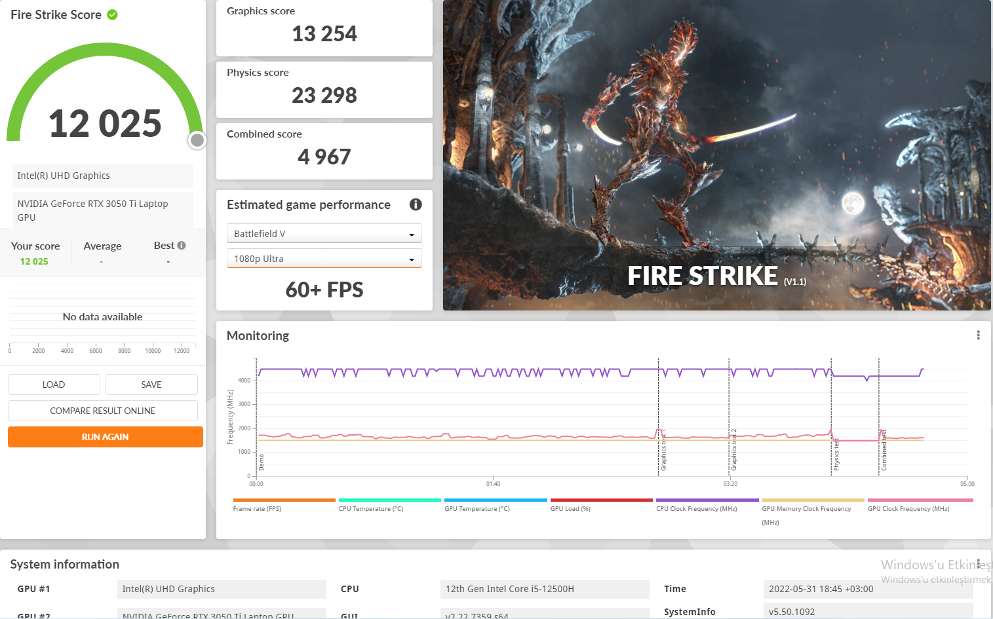Click the System information heading
Image resolution: width=993 pixels, height=619 pixels.
(65, 565)
